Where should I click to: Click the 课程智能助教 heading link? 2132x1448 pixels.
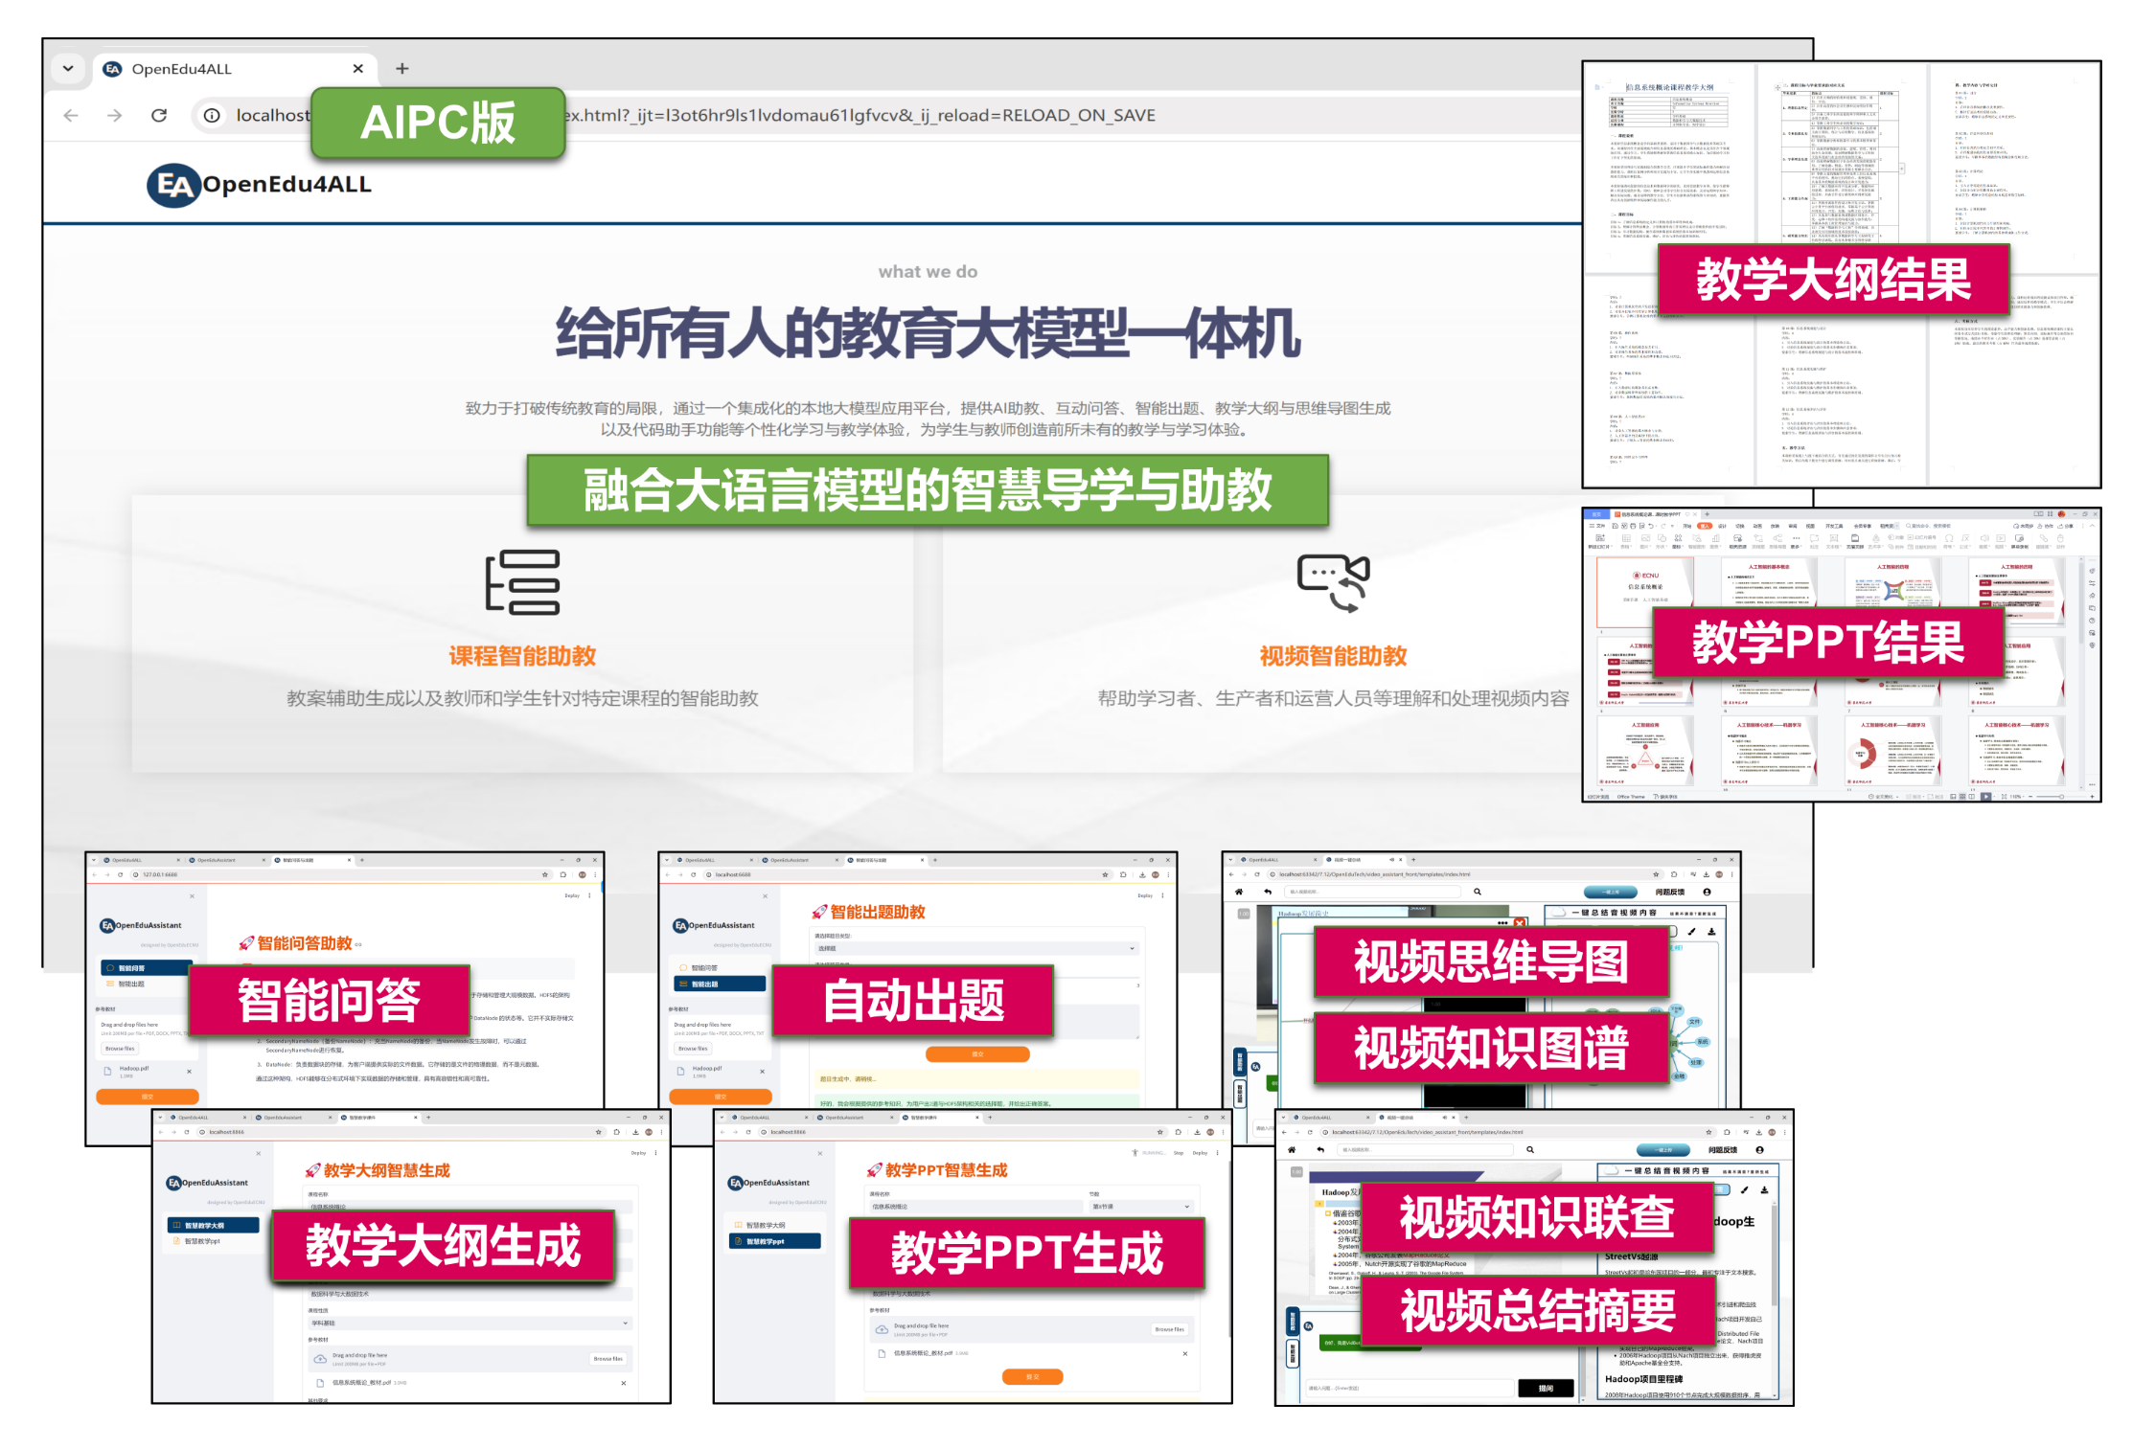click(522, 656)
